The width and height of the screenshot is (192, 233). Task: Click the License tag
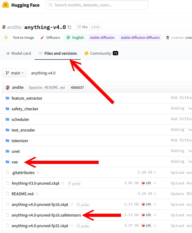tap(178, 38)
